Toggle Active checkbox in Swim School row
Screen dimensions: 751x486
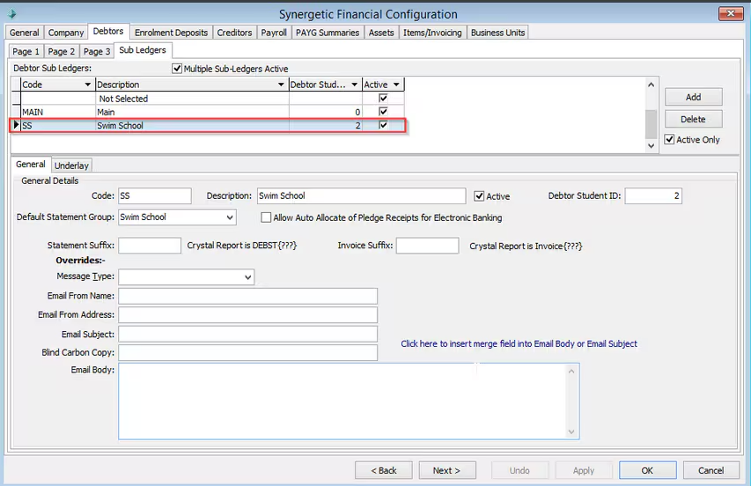point(383,125)
